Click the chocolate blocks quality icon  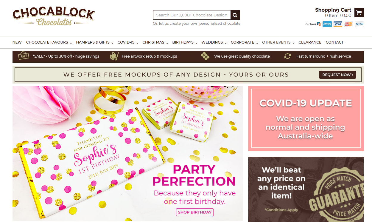205,56
